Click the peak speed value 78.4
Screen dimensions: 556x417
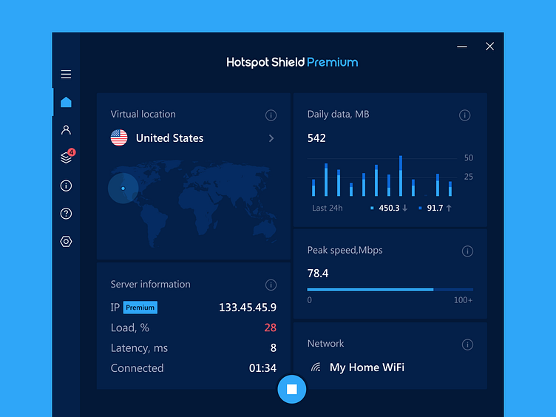point(318,274)
